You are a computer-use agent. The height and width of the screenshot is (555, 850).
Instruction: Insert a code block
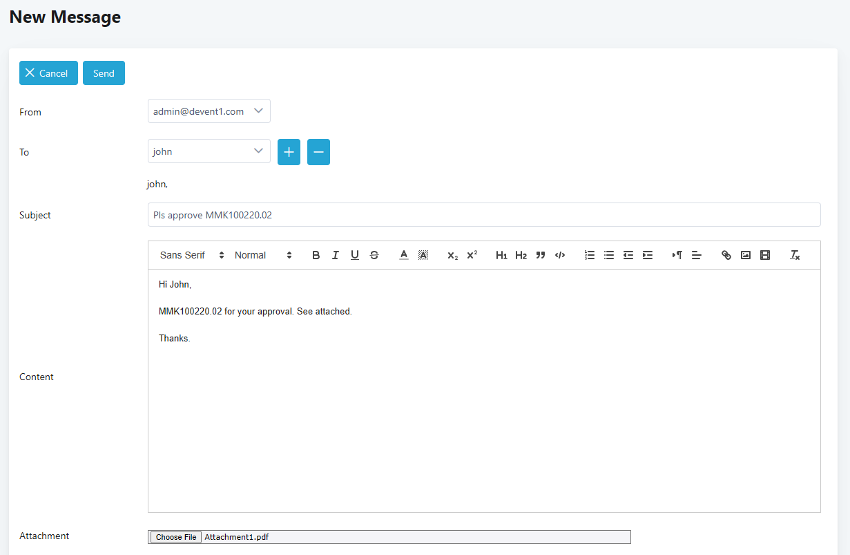tap(560, 255)
